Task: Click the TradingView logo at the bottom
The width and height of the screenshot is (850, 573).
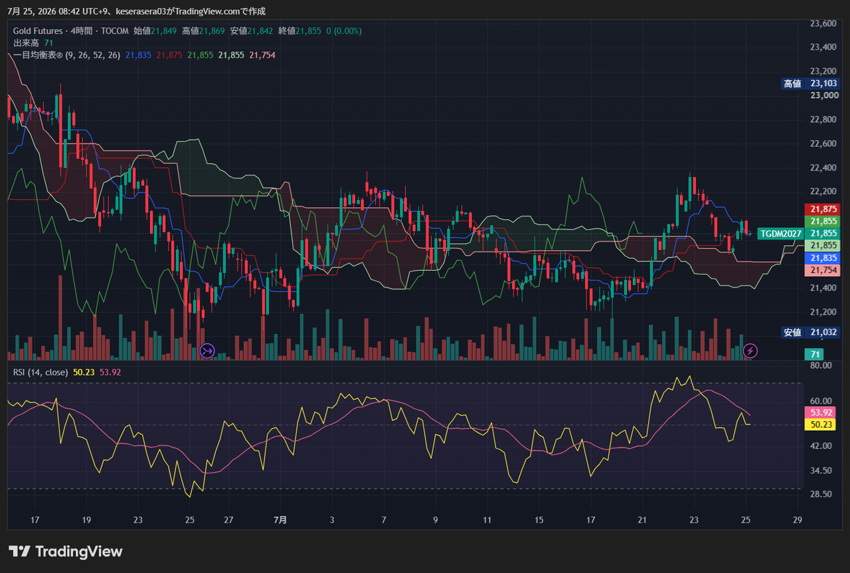Action: point(66,551)
